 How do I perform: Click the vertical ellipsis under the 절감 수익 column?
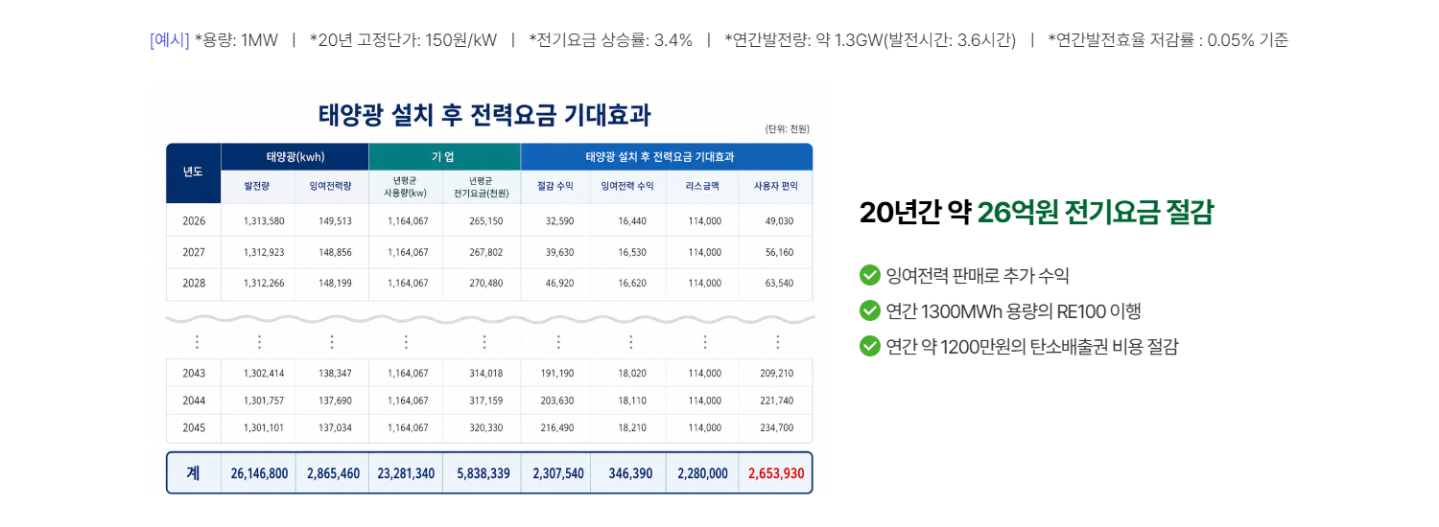(557, 342)
